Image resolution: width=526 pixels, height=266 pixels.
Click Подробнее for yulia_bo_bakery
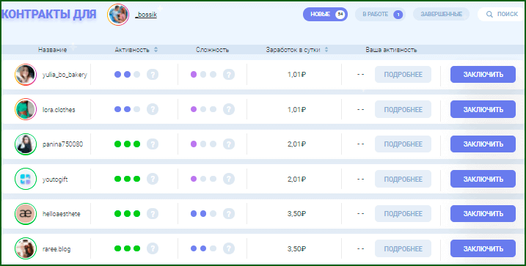coord(403,74)
